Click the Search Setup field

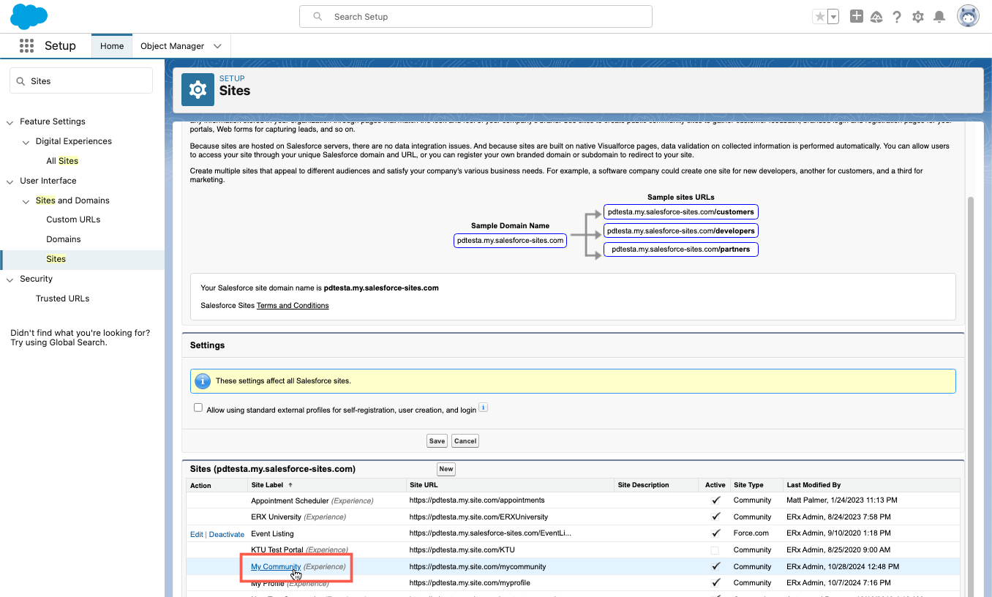click(476, 17)
